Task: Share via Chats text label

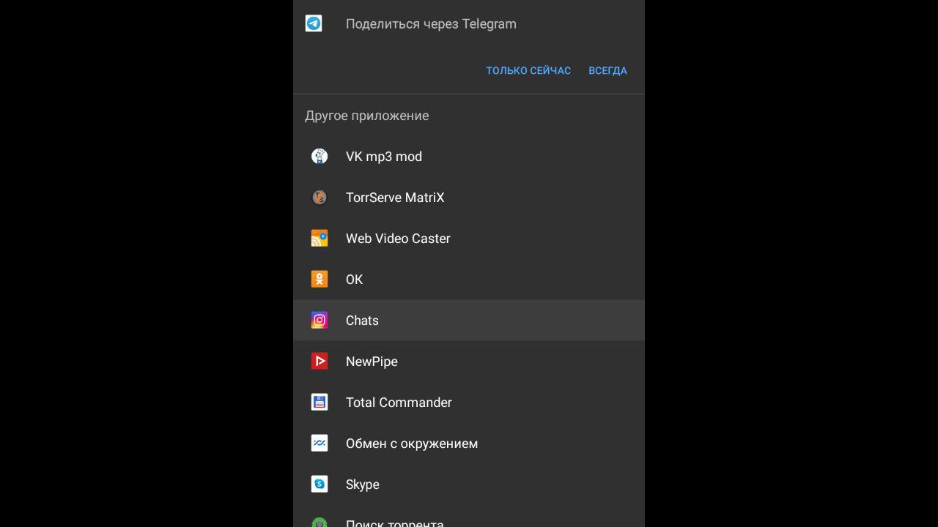Action: coord(362,320)
